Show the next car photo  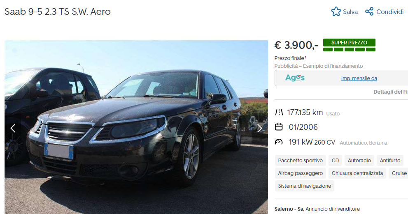tap(259, 128)
